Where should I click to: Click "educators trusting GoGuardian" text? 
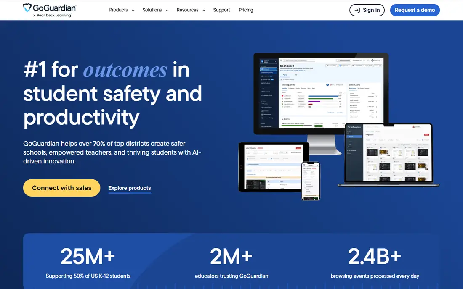coord(231,276)
